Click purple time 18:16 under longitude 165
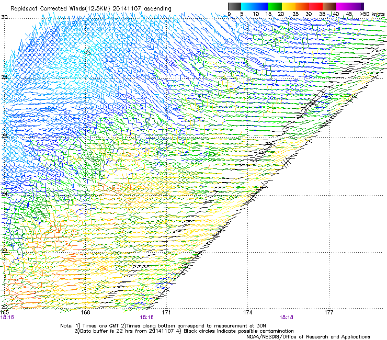 (x=7, y=318)
